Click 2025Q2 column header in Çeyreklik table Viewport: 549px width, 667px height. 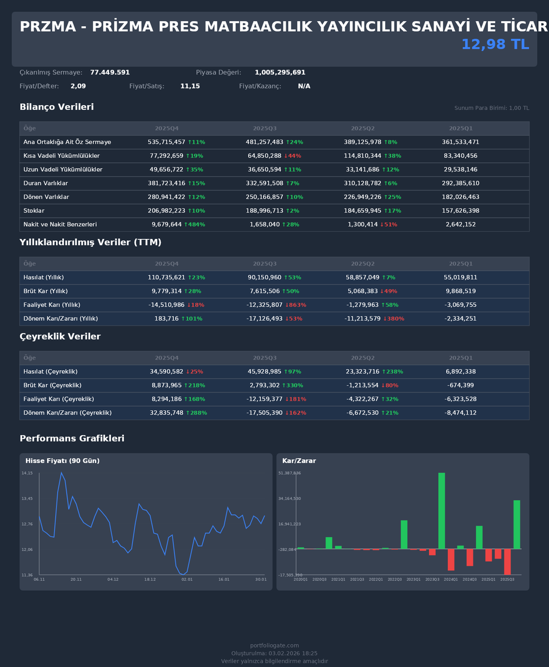pos(363,358)
